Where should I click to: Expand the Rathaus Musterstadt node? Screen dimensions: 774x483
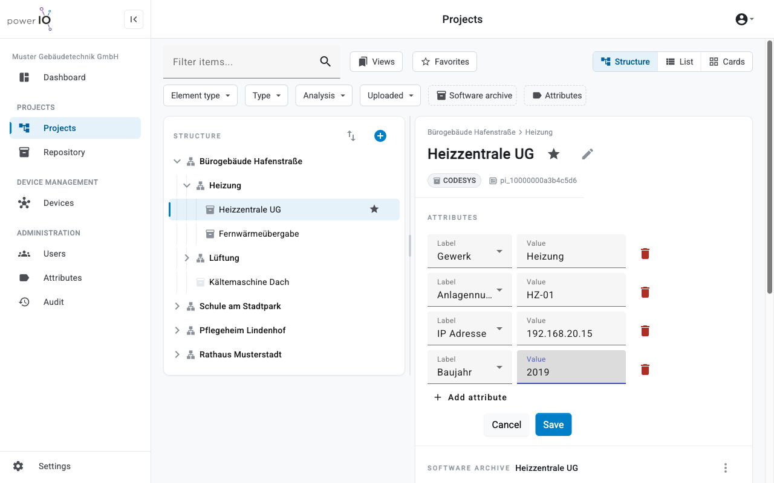pyautogui.click(x=177, y=354)
